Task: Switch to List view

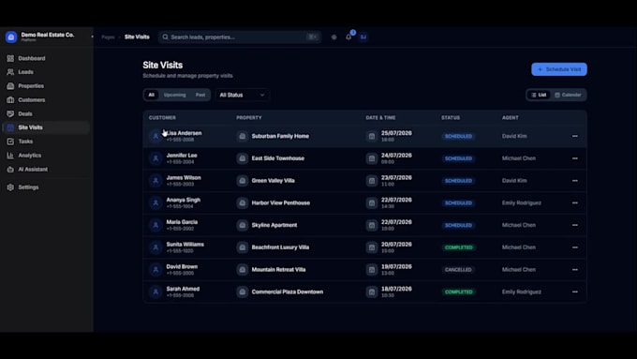Action: (x=539, y=95)
